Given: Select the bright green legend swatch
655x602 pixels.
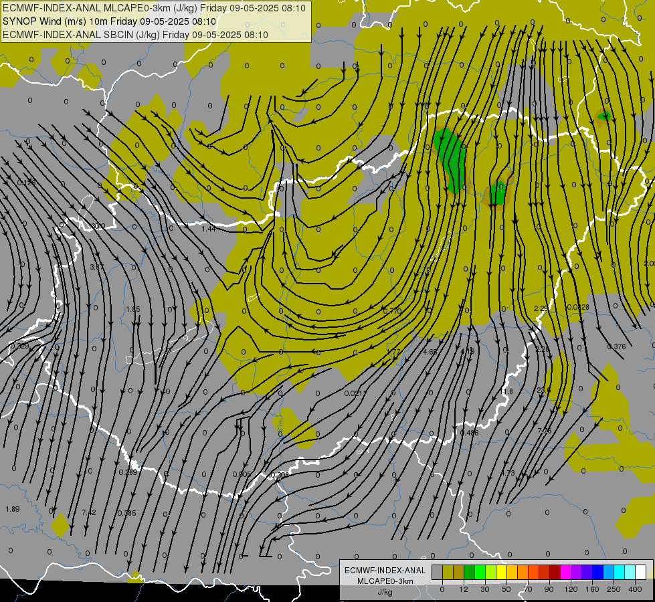Looking at the screenshot, I should [480, 572].
